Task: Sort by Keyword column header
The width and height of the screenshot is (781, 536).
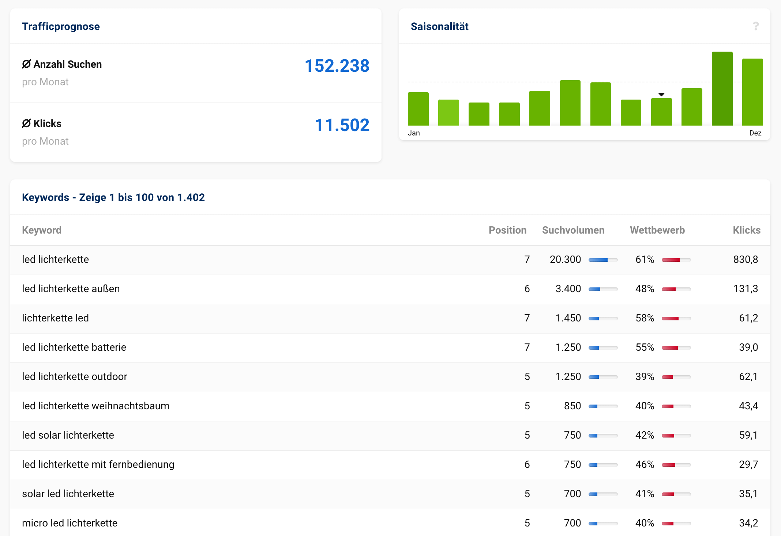Action: [42, 230]
